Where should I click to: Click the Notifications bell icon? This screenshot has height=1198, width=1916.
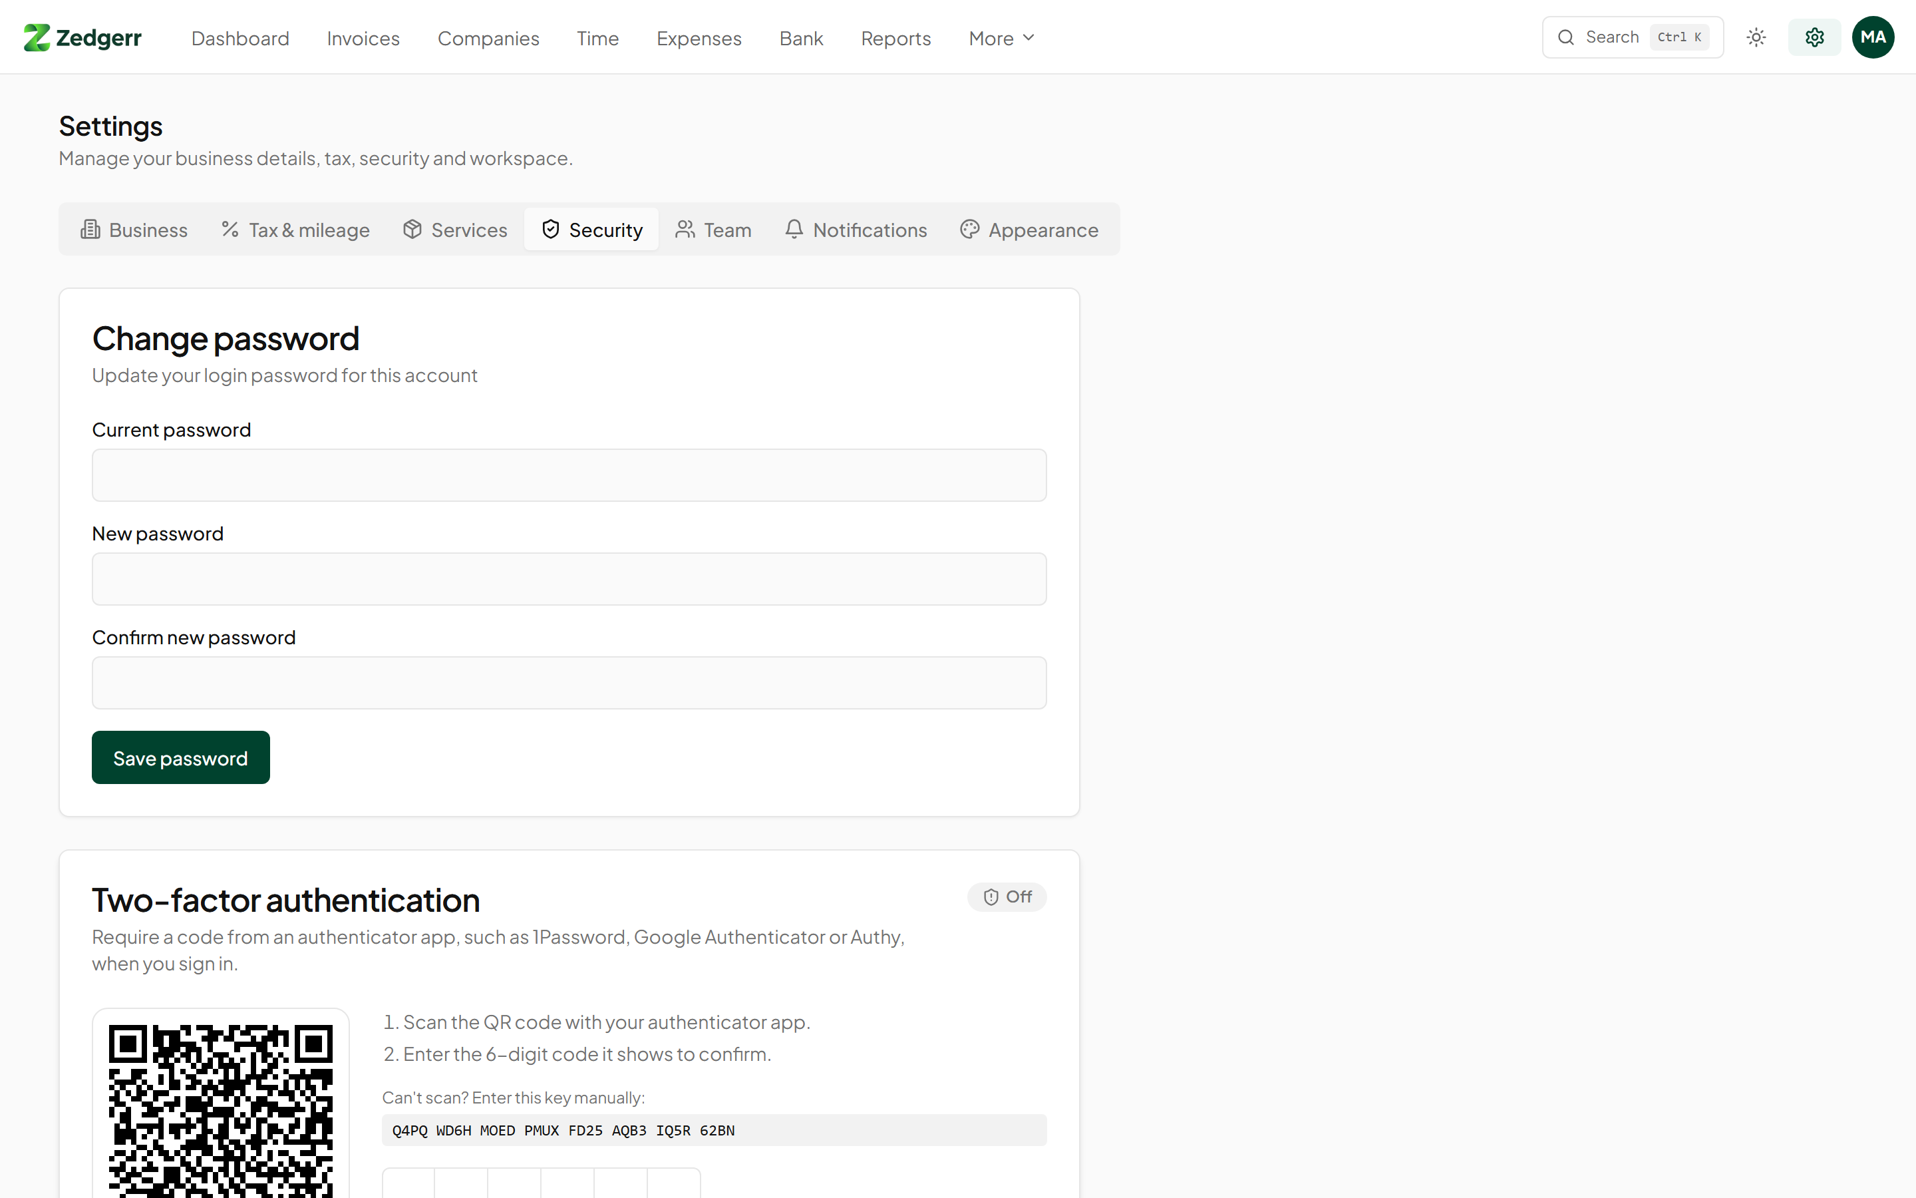pyautogui.click(x=794, y=230)
